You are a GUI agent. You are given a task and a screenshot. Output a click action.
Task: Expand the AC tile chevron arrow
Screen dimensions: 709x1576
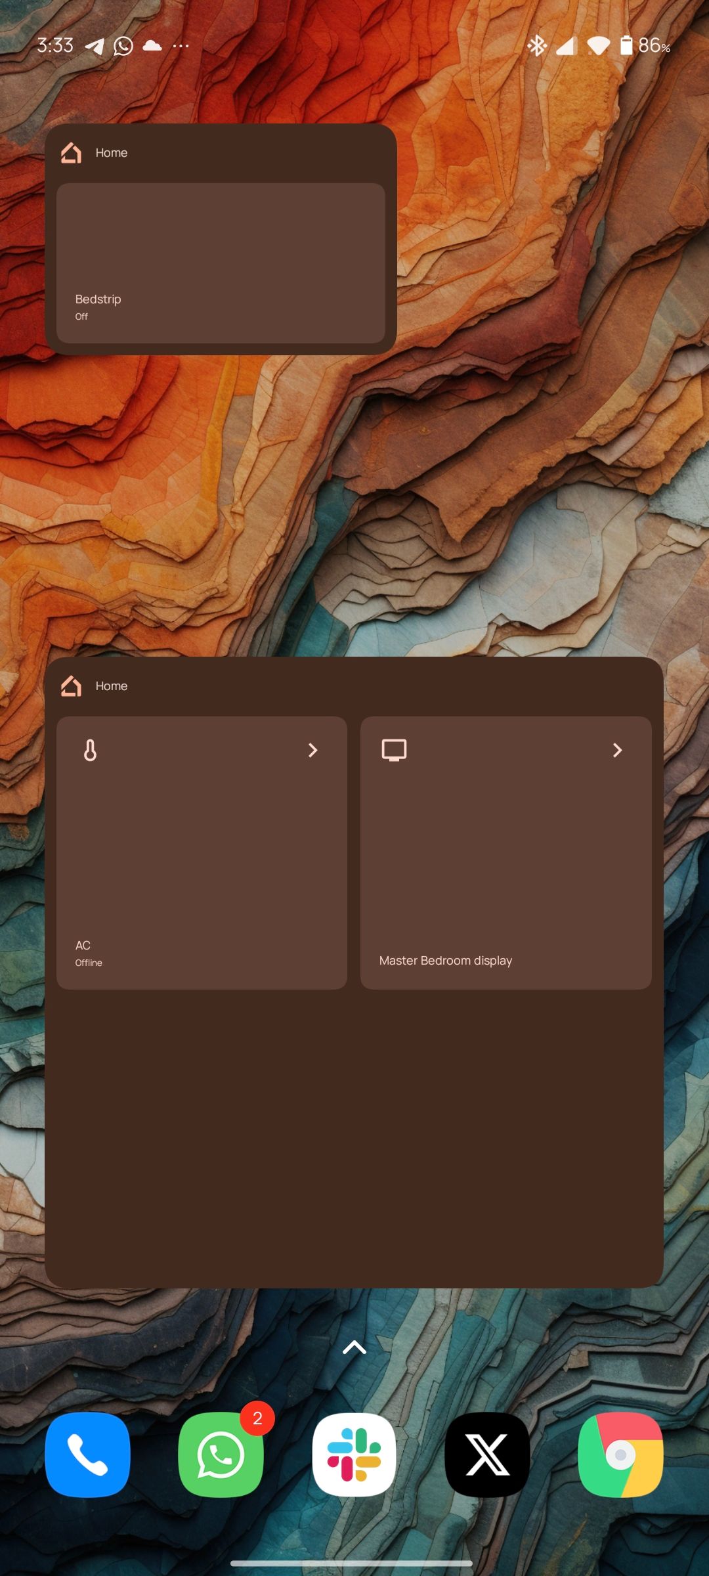[x=312, y=750]
